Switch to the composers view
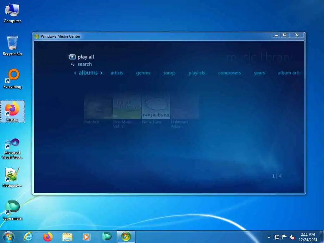324x243 pixels. pyautogui.click(x=229, y=73)
